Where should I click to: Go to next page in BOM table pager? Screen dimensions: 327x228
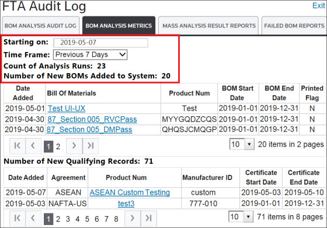(74, 146)
